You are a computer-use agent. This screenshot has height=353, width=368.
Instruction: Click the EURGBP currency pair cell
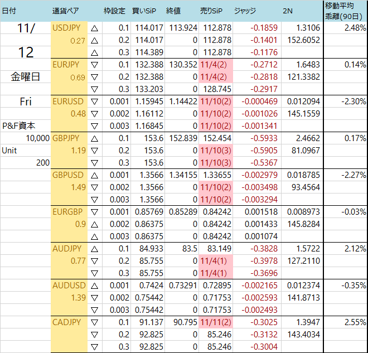[67, 212]
